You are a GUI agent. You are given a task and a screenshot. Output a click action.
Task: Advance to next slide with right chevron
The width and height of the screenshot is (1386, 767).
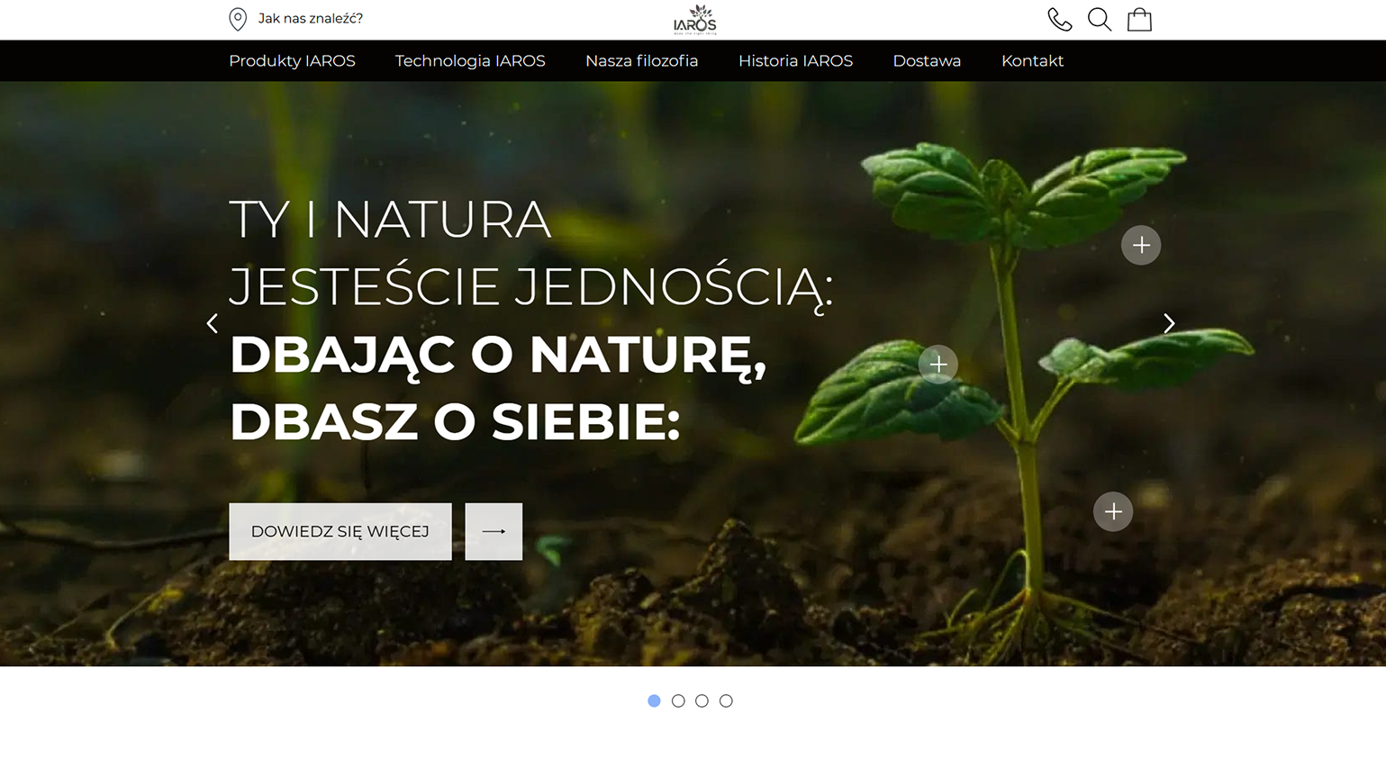(x=1169, y=323)
